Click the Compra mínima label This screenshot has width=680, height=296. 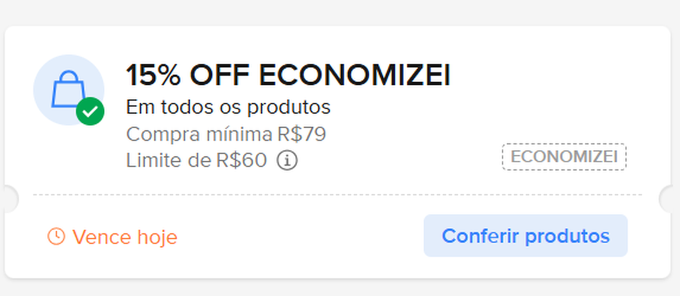point(199,134)
